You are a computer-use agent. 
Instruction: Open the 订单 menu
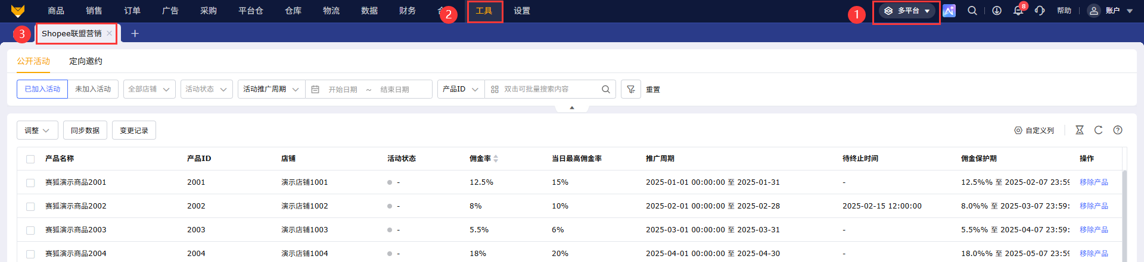pyautogui.click(x=132, y=11)
